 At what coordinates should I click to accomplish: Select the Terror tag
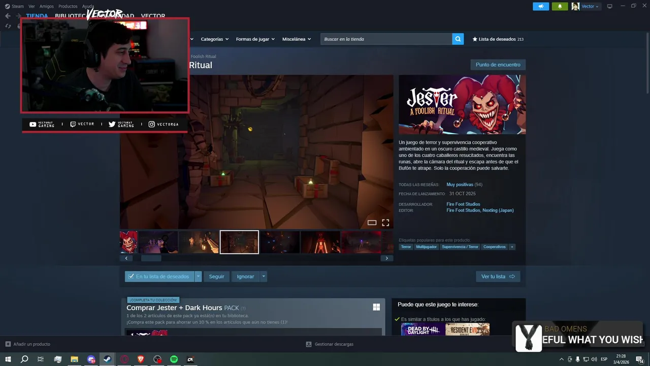point(406,247)
